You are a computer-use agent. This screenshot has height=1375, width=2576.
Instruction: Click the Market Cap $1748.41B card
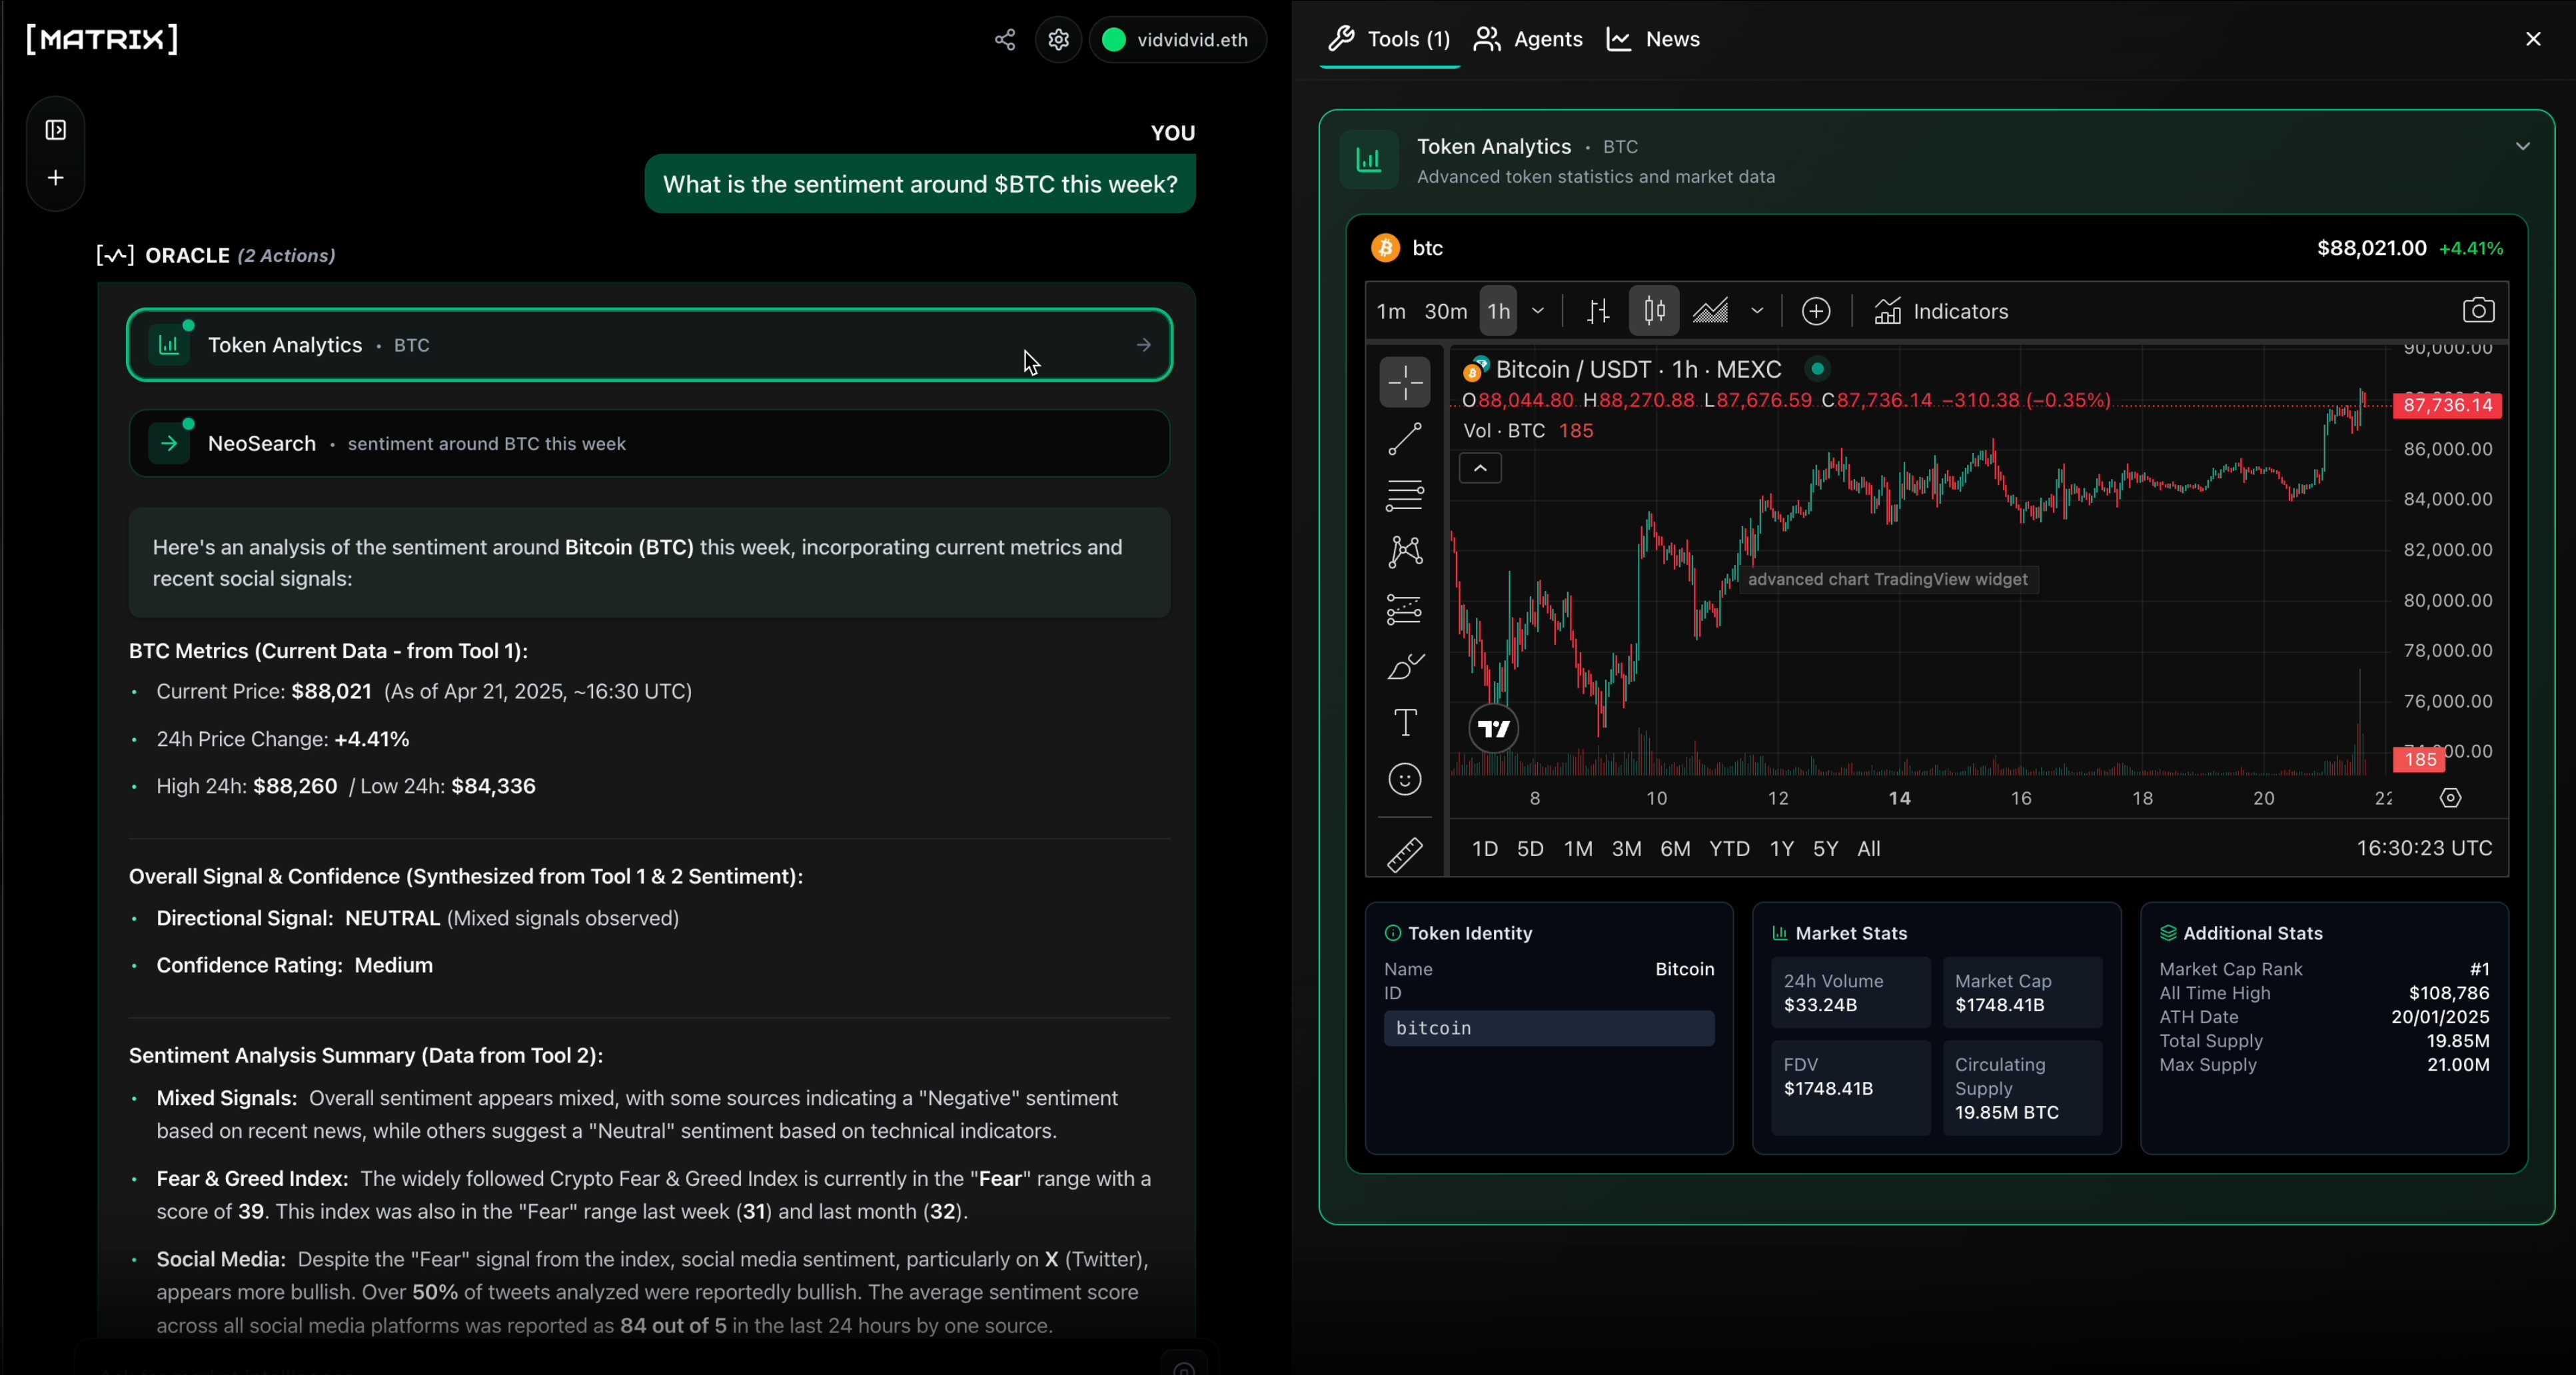(2022, 993)
